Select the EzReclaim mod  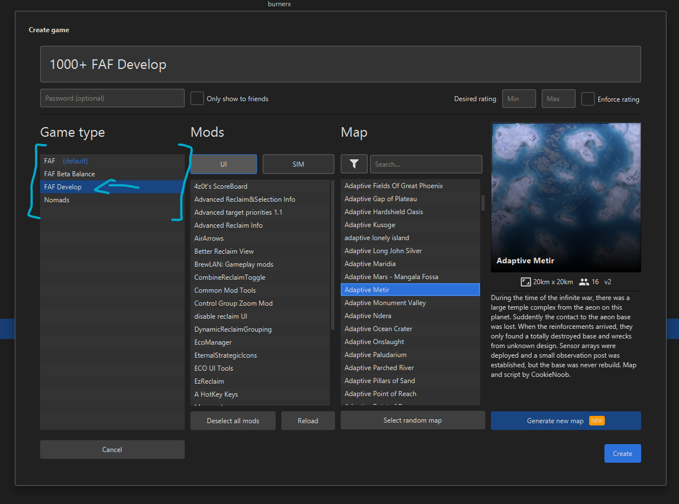point(260,381)
